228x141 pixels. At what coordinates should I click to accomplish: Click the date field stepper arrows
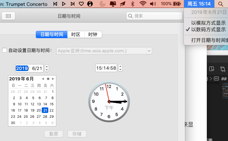point(47,68)
